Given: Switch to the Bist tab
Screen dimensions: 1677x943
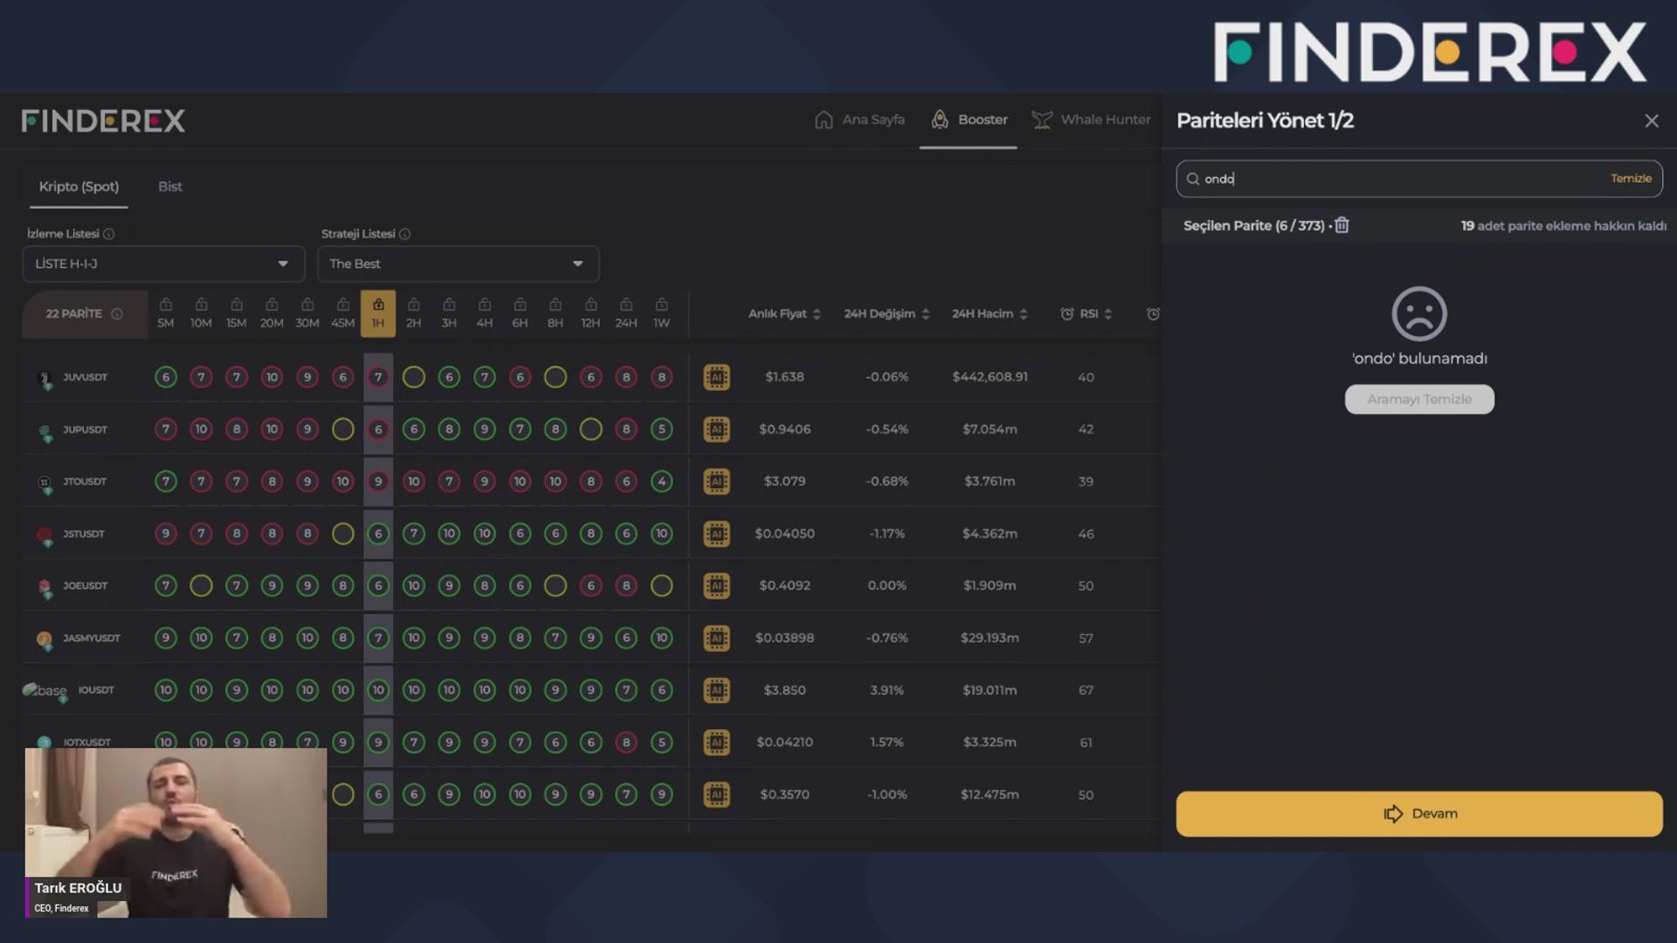Looking at the screenshot, I should tap(169, 187).
